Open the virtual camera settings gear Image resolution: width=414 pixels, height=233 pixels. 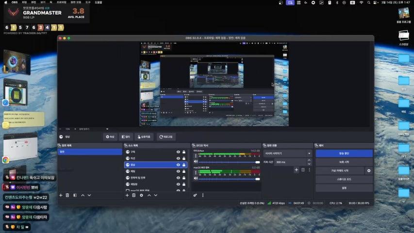pos(369,171)
